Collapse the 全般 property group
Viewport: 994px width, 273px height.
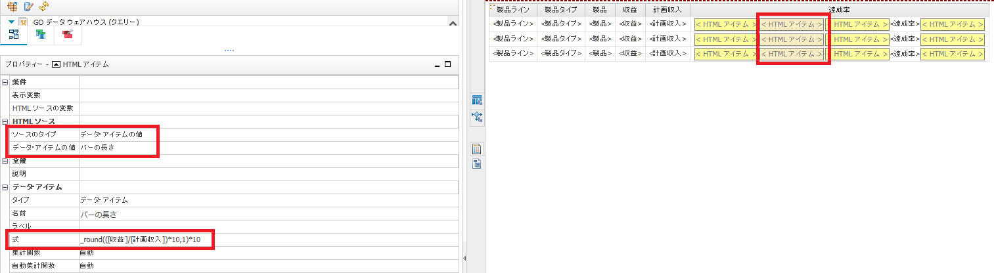tap(5, 161)
